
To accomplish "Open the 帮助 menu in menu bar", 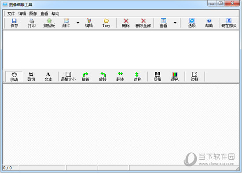I will point(55,14).
